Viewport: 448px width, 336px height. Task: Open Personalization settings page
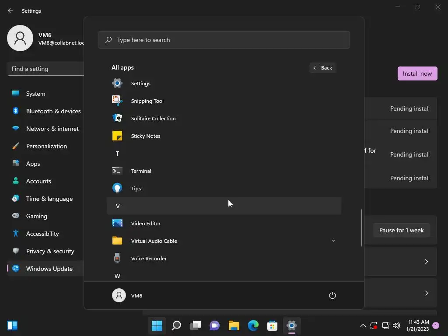(x=45, y=146)
